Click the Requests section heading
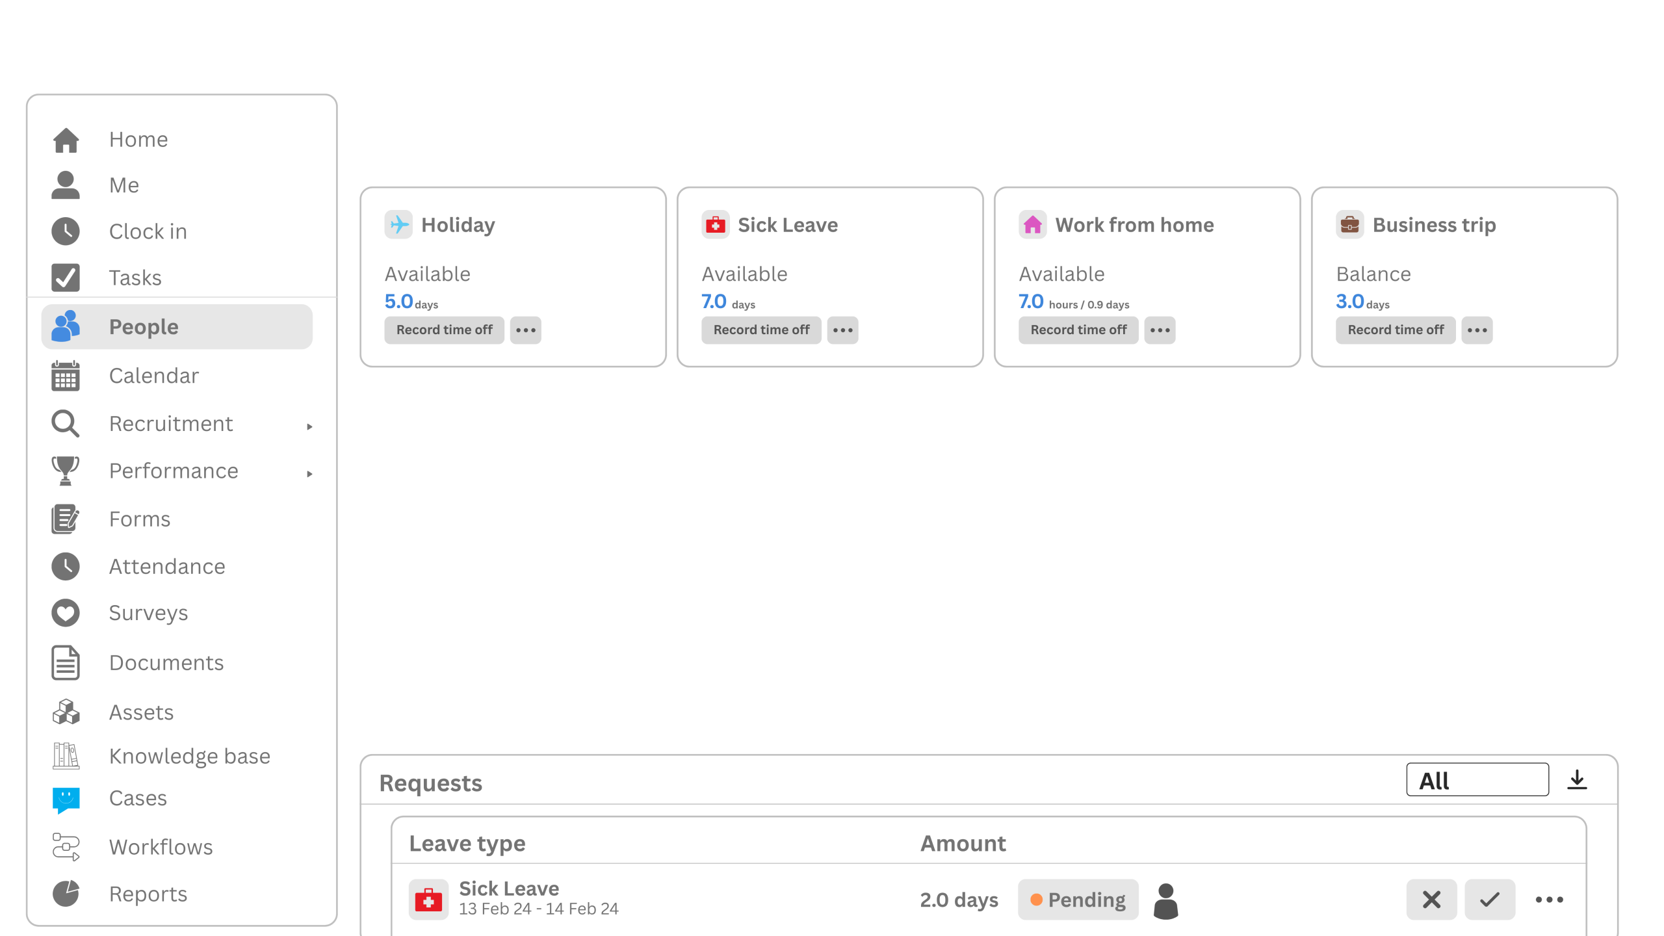Image resolution: width=1664 pixels, height=936 pixels. [431, 783]
